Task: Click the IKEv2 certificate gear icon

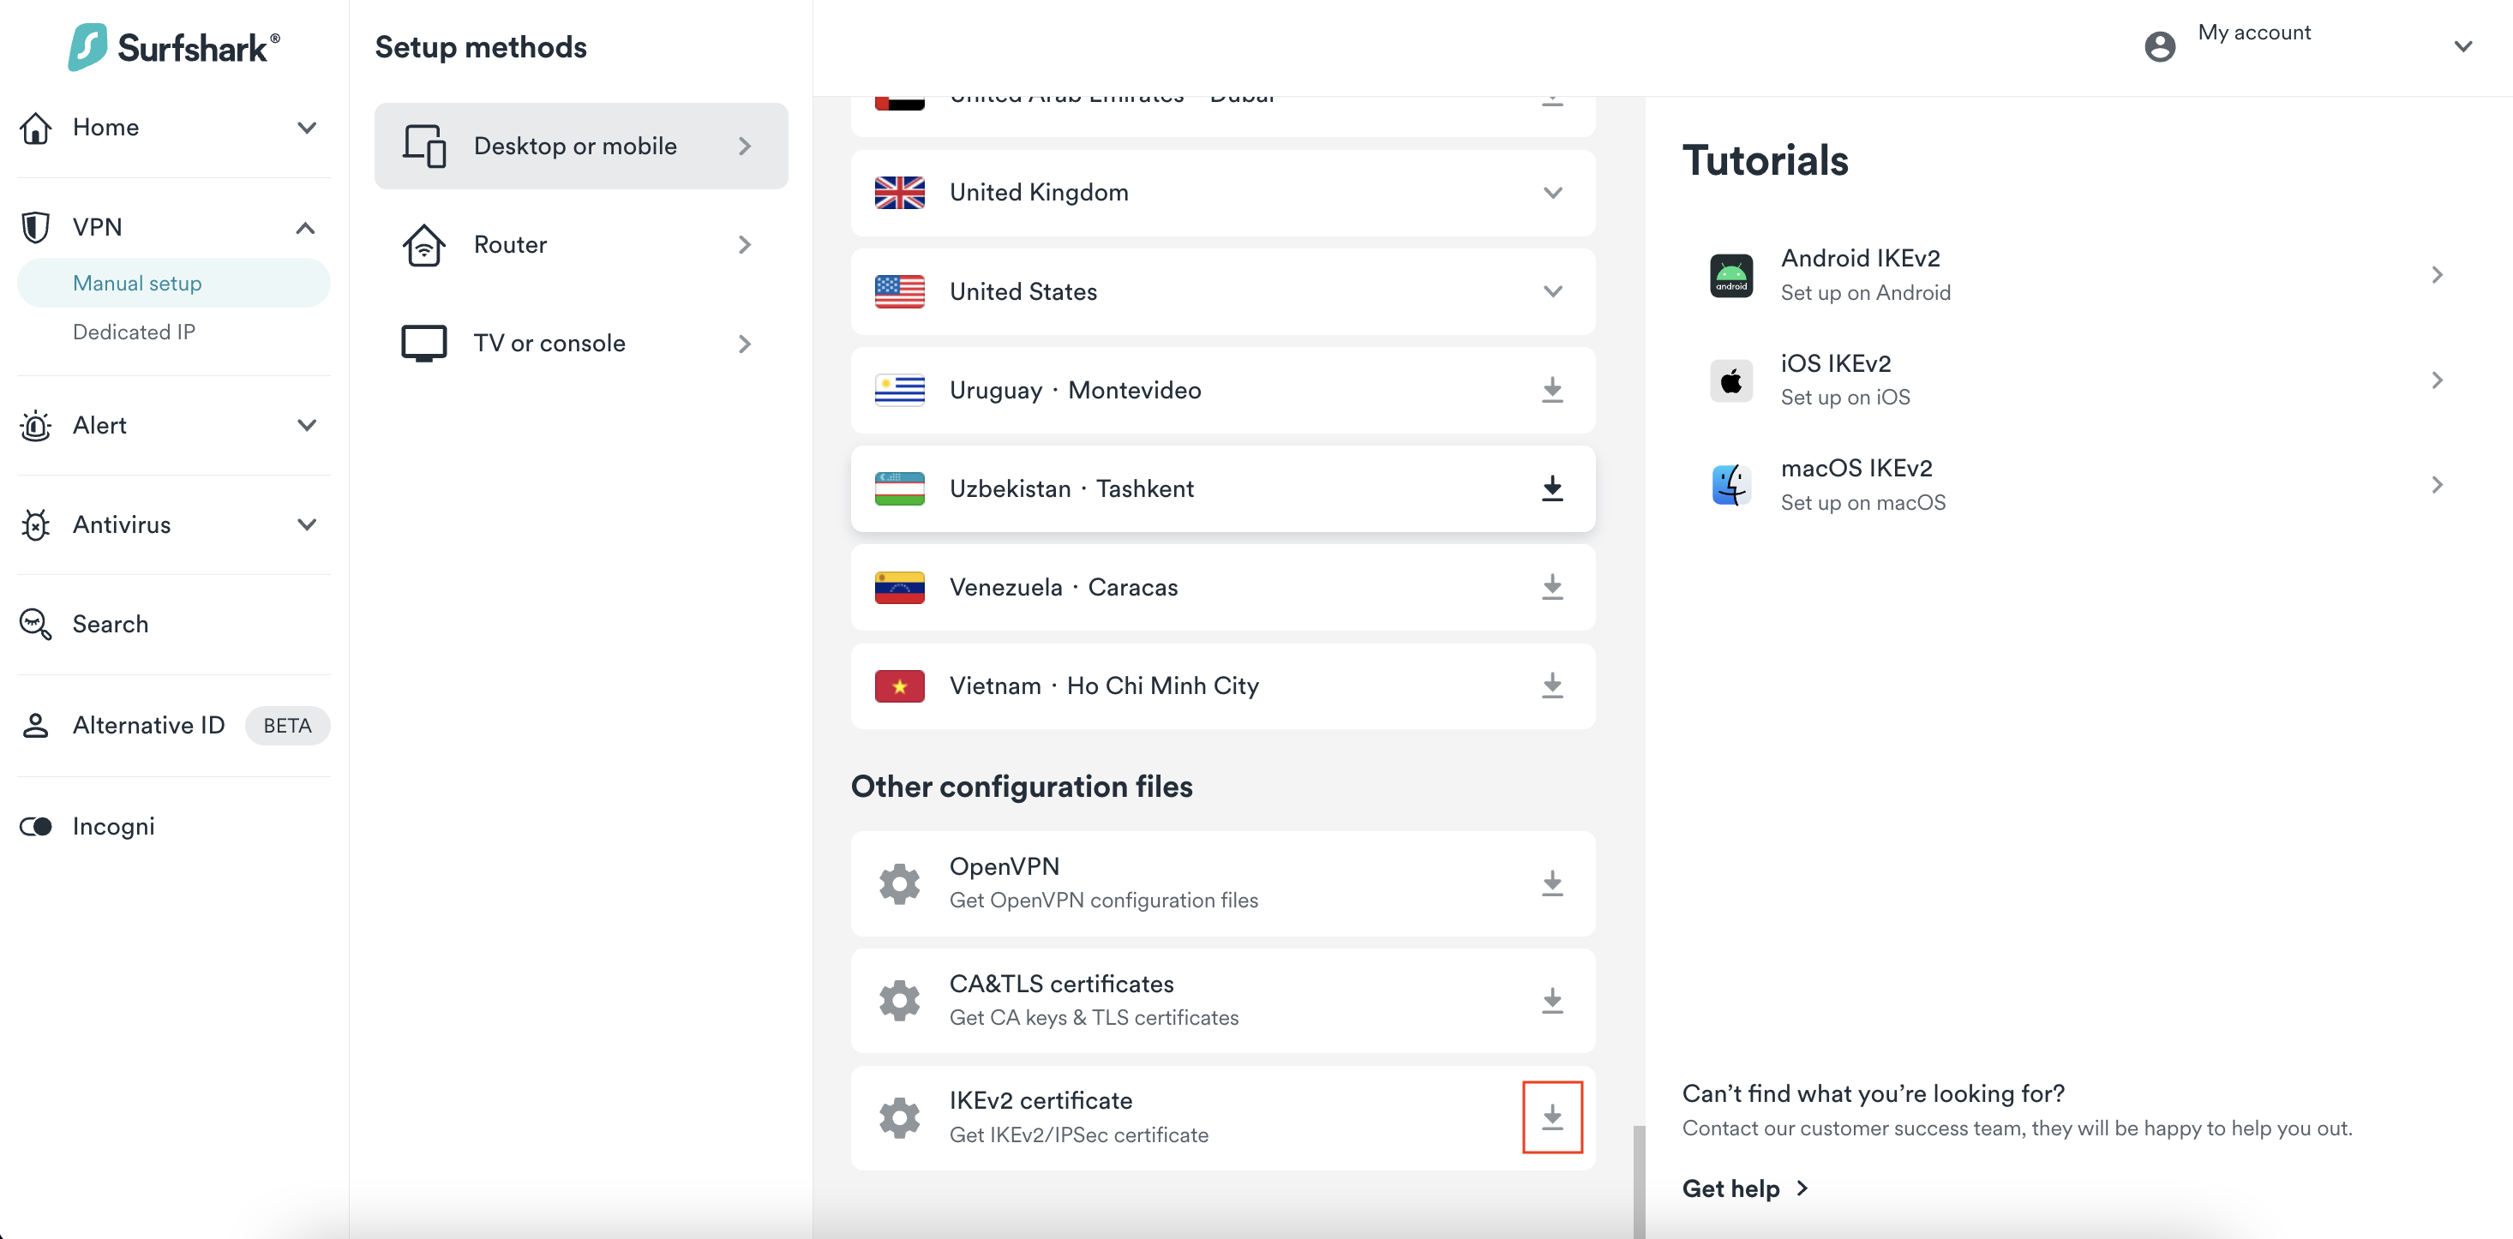Action: tap(899, 1118)
